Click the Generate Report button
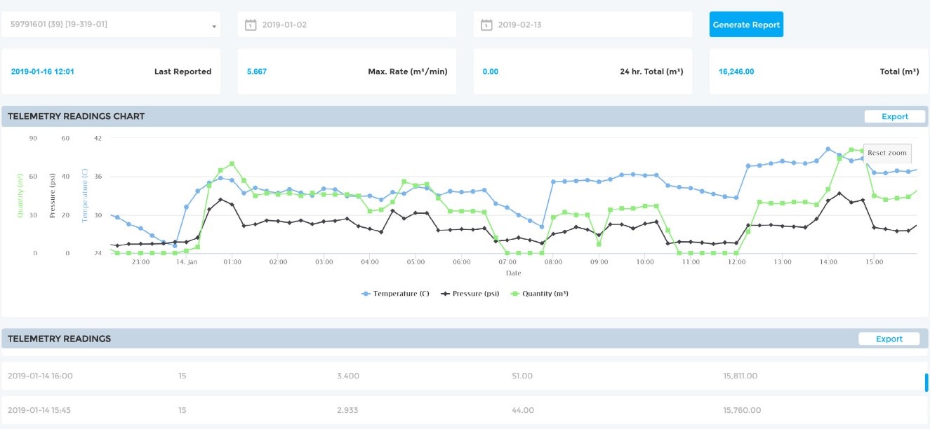The width and height of the screenshot is (930, 429). tap(746, 25)
